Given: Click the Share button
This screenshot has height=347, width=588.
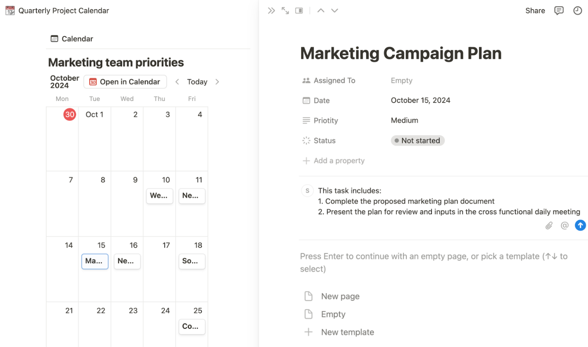Looking at the screenshot, I should pyautogui.click(x=535, y=10).
